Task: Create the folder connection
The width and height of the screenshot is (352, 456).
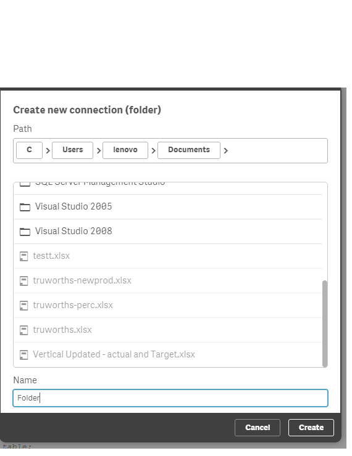Action: pos(311,428)
